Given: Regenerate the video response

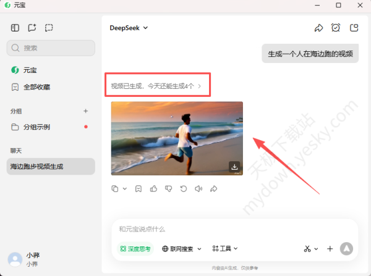Looking at the screenshot, I should (183, 188).
